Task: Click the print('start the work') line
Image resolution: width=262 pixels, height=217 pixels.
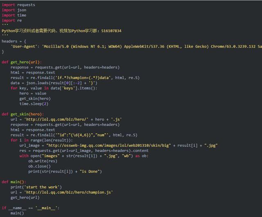Action: pos(36,187)
